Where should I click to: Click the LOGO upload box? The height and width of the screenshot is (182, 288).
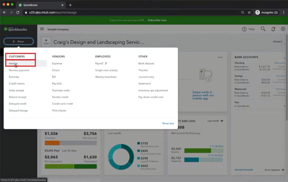(x=46, y=41)
